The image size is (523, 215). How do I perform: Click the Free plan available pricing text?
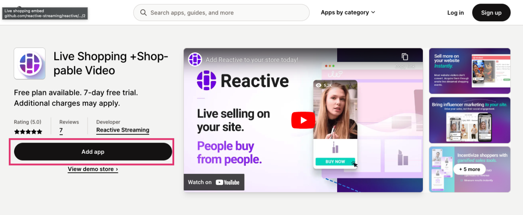click(x=76, y=98)
